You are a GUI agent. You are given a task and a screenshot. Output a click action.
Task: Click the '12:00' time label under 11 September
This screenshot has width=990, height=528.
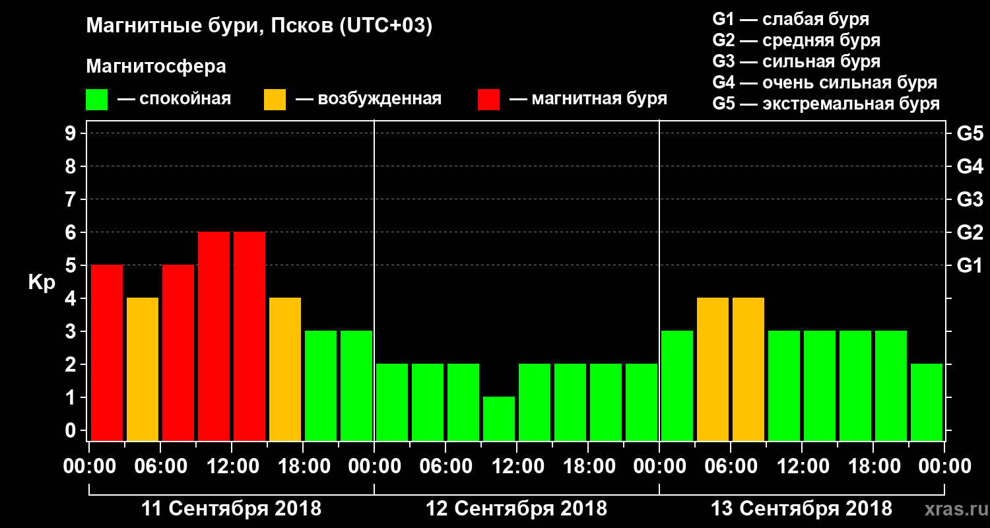tap(232, 467)
